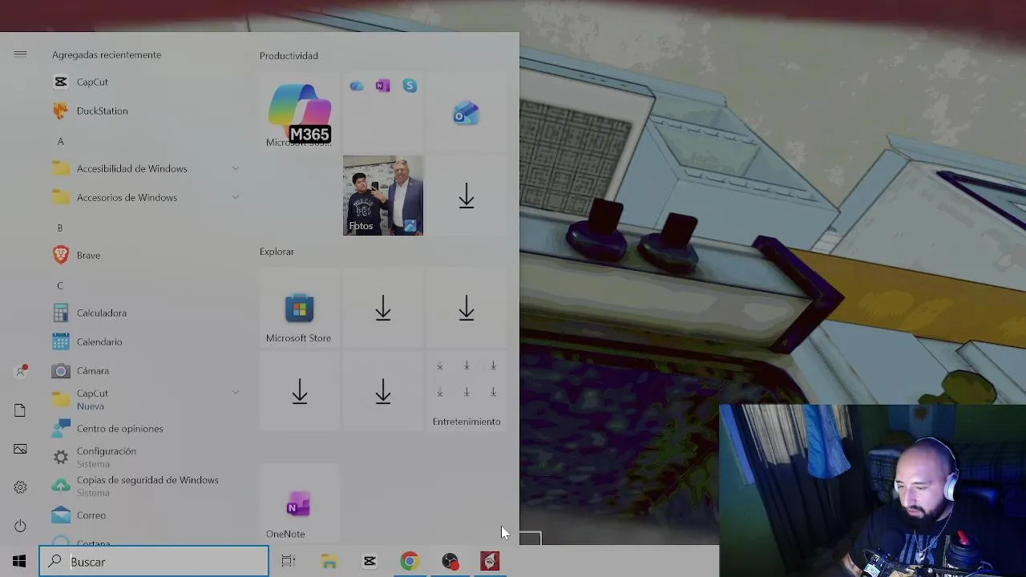This screenshot has width=1026, height=577.
Task: Click the Agregadas recientemente heading
Action: (x=107, y=54)
